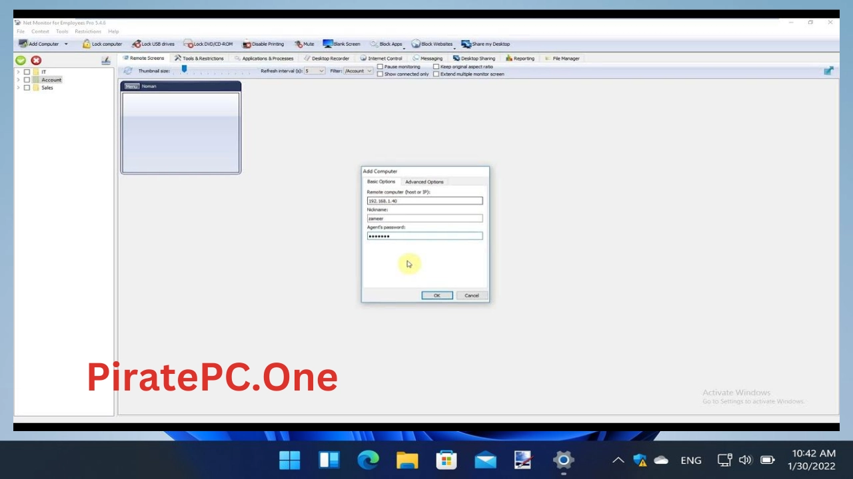The width and height of the screenshot is (853, 479).
Task: Open Microsoft Edge from the taskbar
Action: [368, 460]
